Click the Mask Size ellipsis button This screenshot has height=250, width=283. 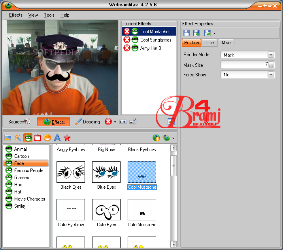271,65
